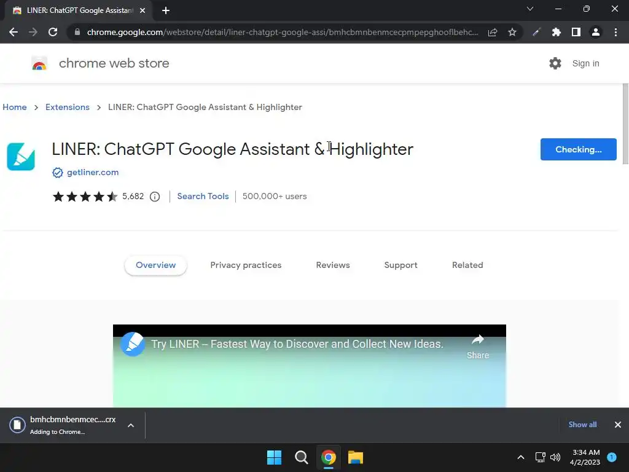Viewport: 629px width, 472px height.
Task: Open the Extensions breadcrumb link
Action: coord(68,107)
